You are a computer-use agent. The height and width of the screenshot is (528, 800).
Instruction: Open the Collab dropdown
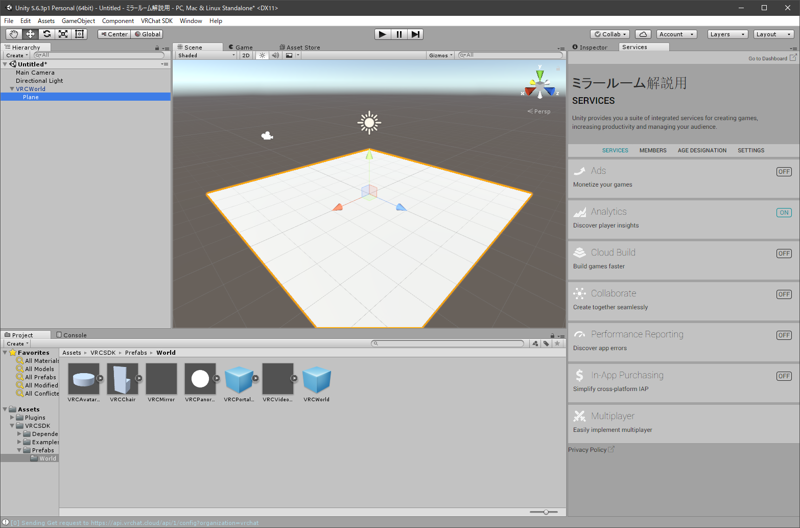click(610, 34)
